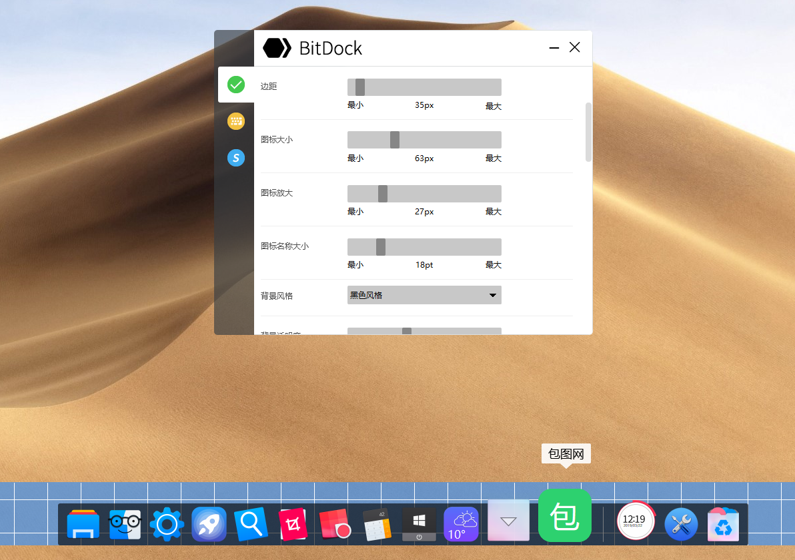This screenshot has width=795, height=560.
Task: Close the BitDock settings window
Action: click(x=574, y=47)
